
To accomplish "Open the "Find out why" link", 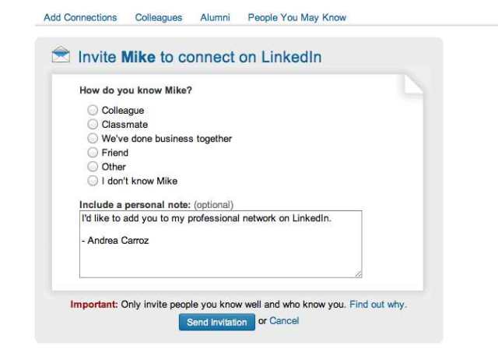I will click(x=378, y=305).
